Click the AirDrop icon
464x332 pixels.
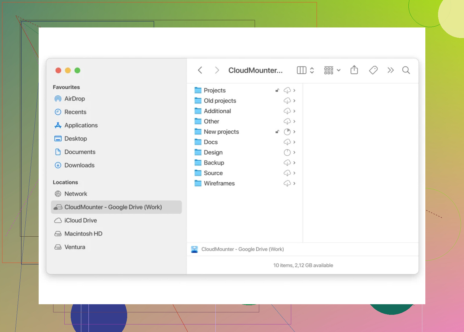tap(58, 99)
